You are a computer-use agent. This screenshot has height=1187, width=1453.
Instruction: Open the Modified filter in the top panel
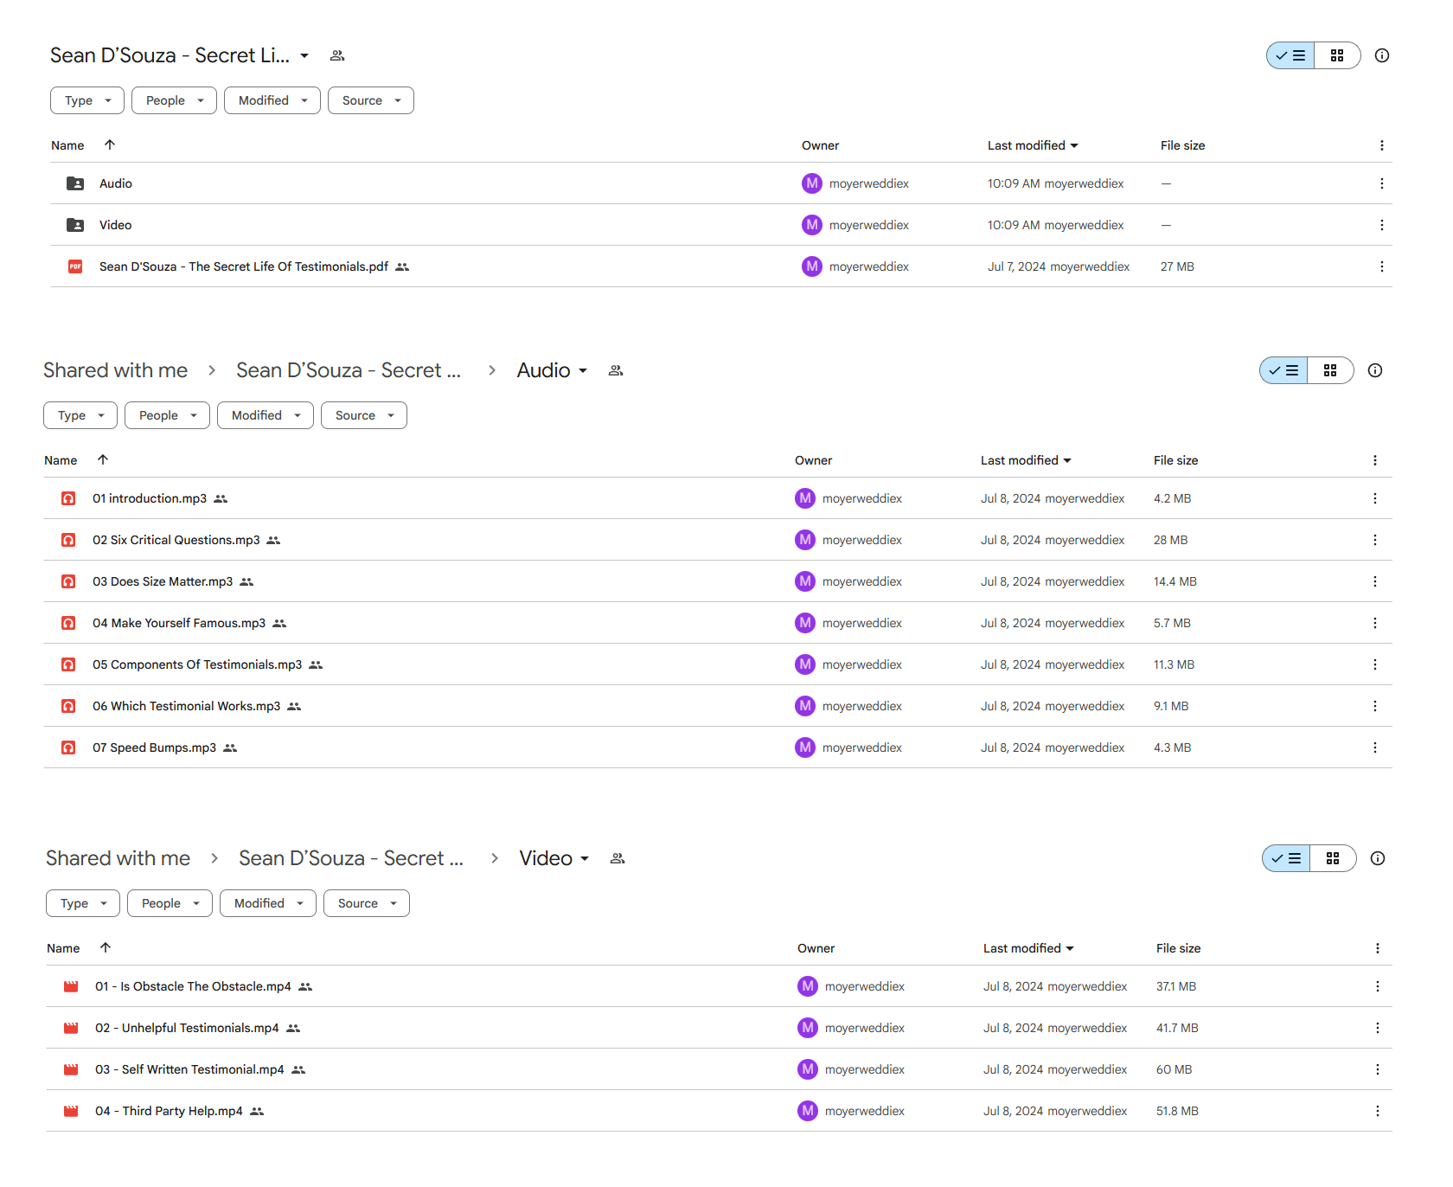[x=272, y=100]
